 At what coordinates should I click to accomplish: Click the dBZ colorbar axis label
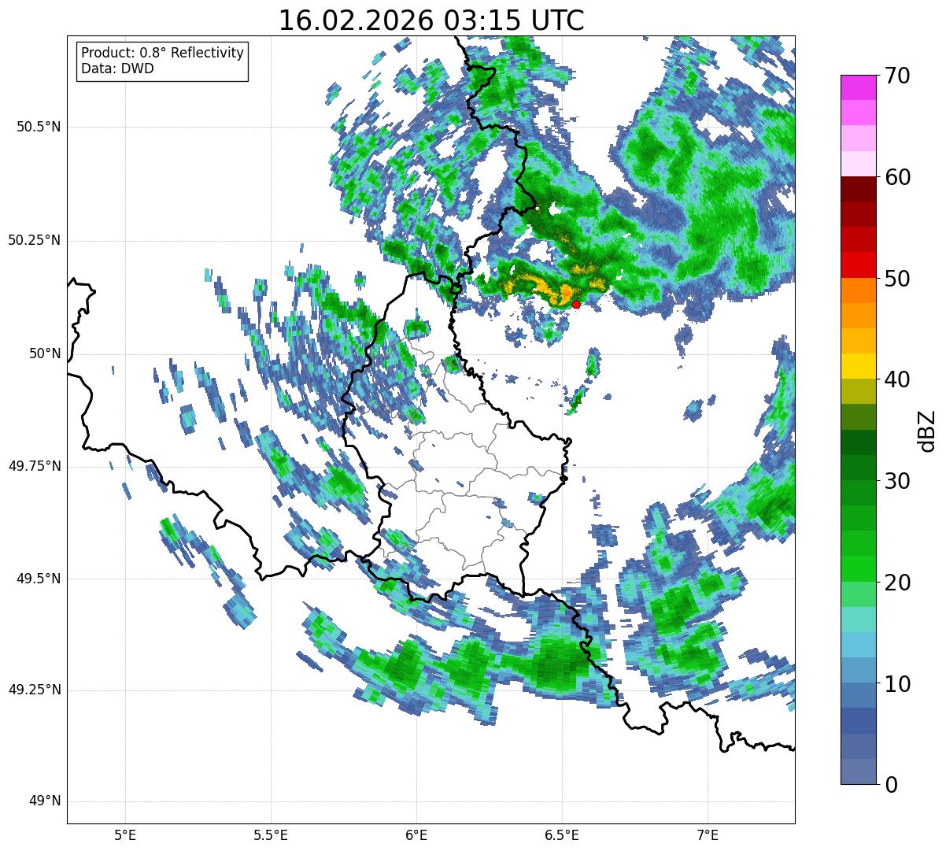point(927,430)
